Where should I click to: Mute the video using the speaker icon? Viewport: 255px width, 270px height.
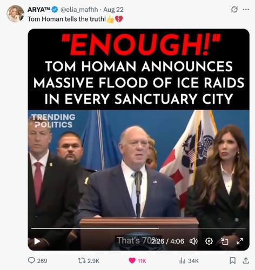coord(193,241)
